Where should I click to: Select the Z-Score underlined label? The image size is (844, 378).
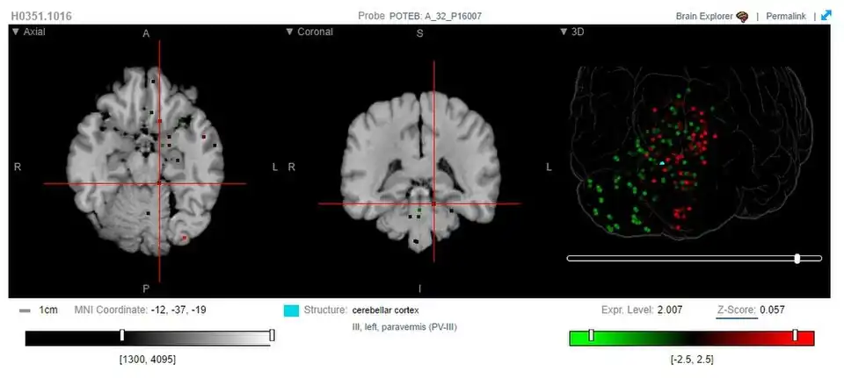(736, 310)
